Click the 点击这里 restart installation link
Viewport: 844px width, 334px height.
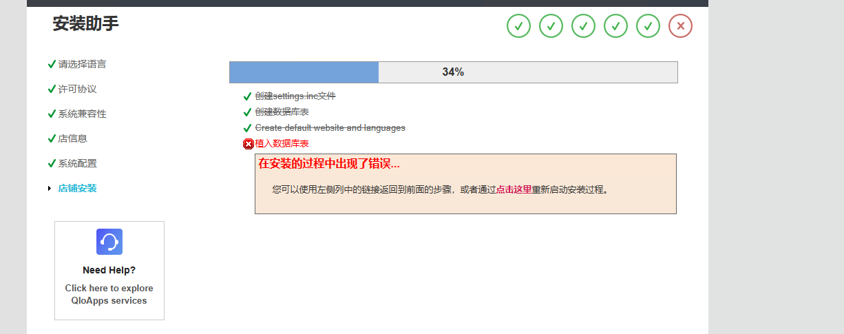[514, 189]
